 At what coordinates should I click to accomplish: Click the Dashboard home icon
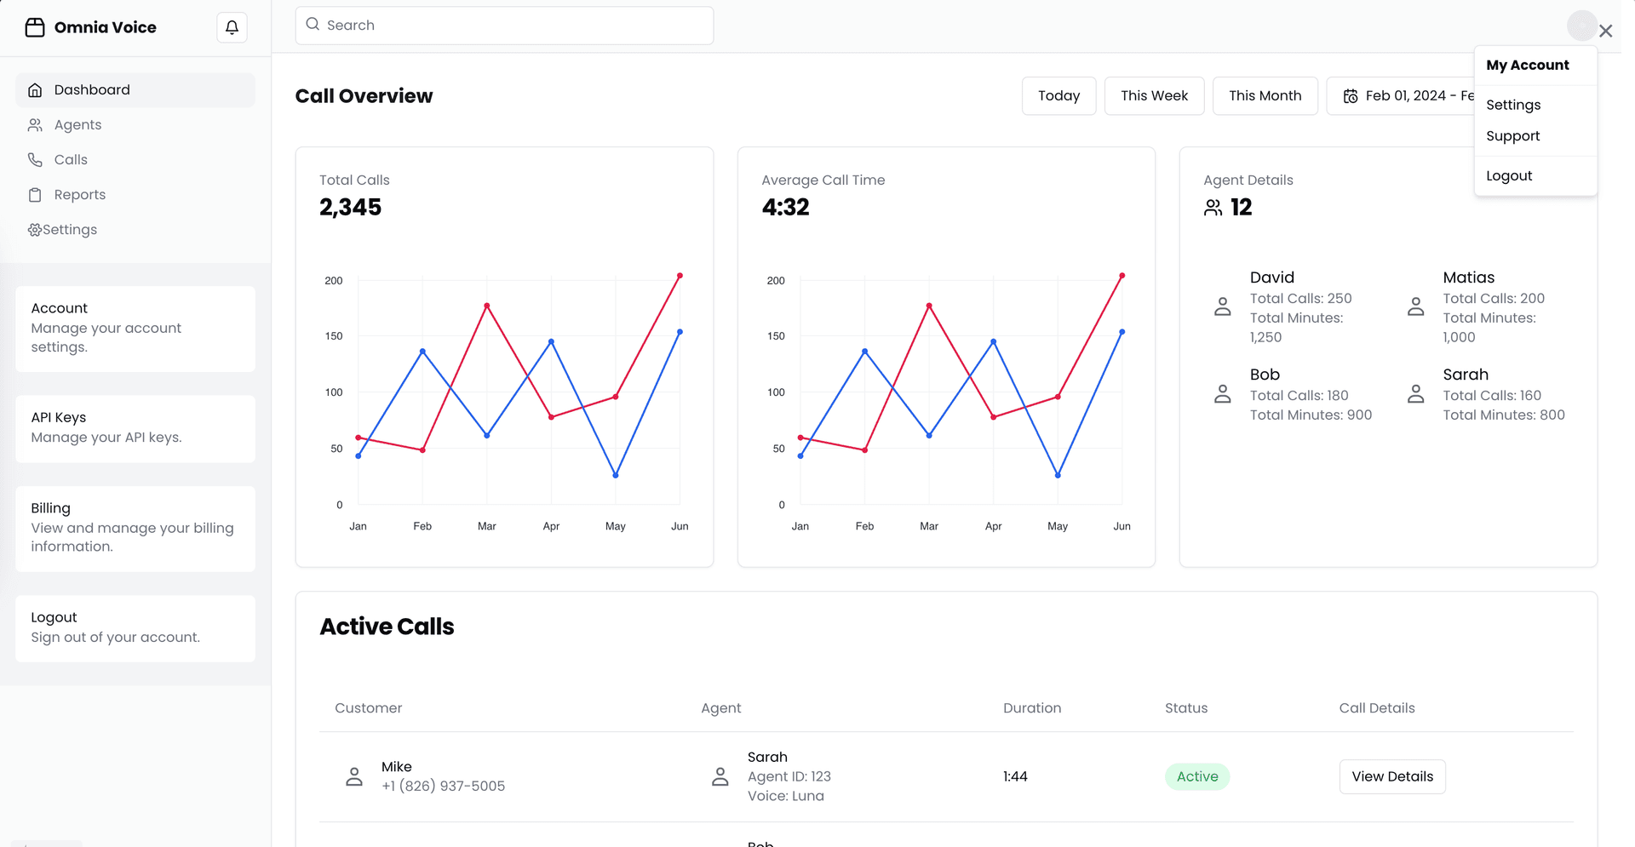(x=35, y=90)
